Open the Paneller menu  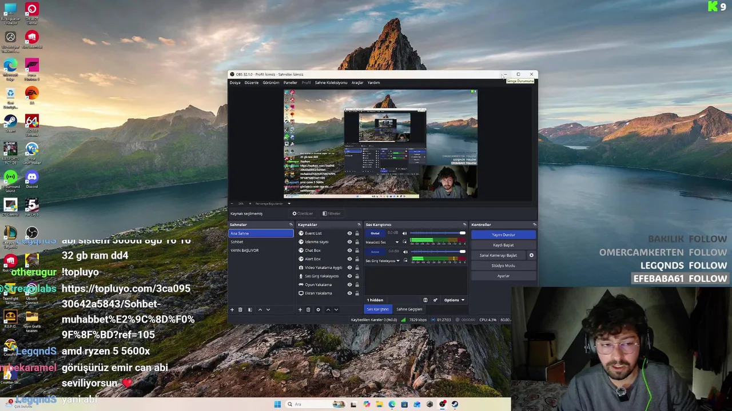coord(291,83)
